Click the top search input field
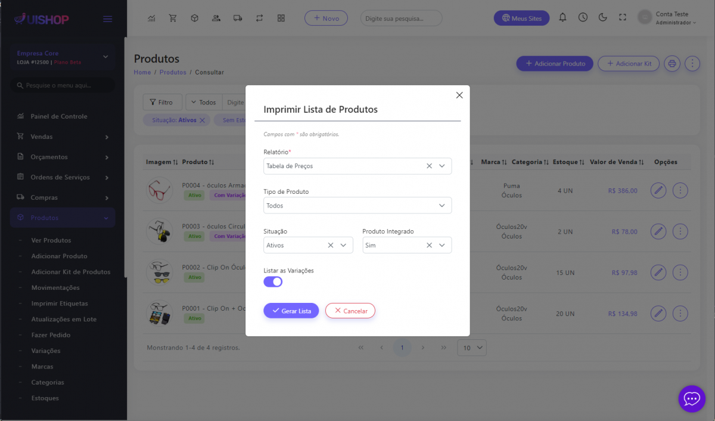The image size is (715, 421). point(401,18)
